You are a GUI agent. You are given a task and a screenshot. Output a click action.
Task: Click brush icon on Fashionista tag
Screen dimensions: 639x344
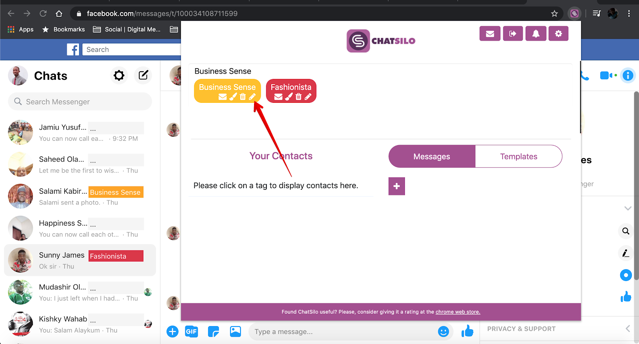tap(289, 96)
